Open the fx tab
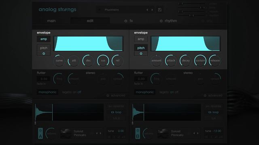The height and width of the screenshot is (145, 259). tap(131, 21)
